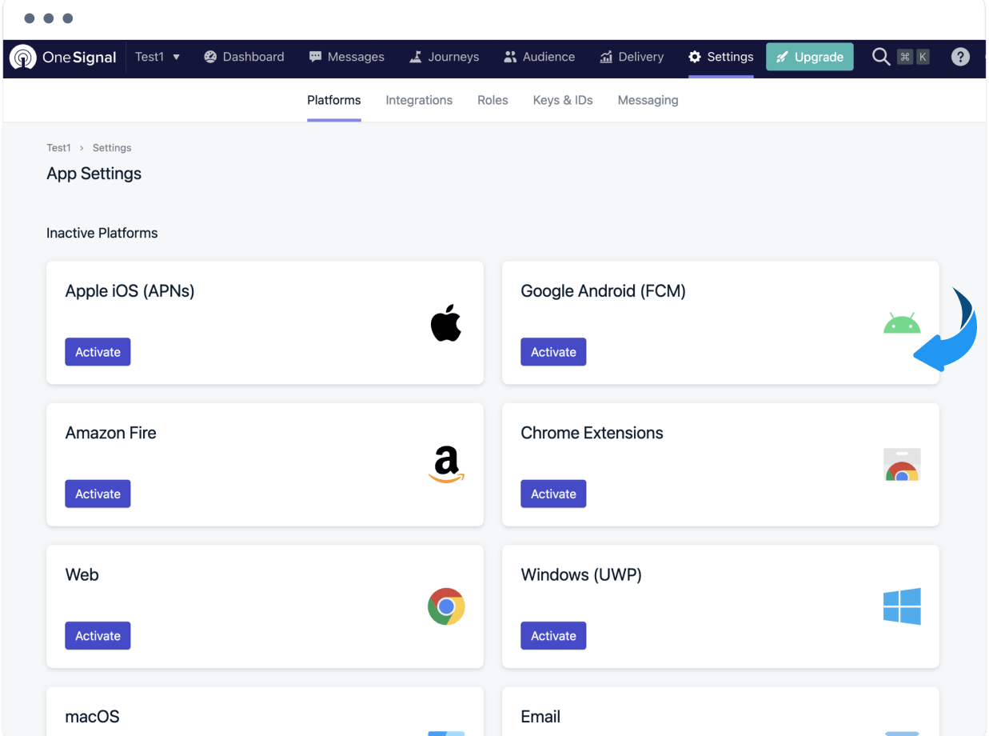Open Journeys from the navigation bar
The width and height of the screenshot is (989, 736).
[445, 57]
